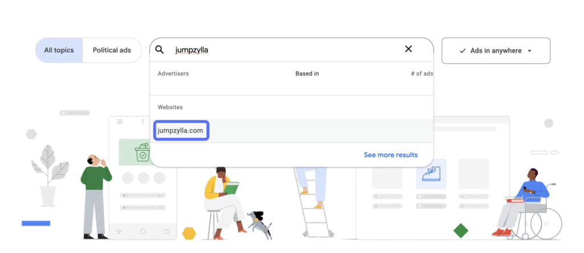Select the All topics toggle
584x253 pixels.
[x=59, y=50]
